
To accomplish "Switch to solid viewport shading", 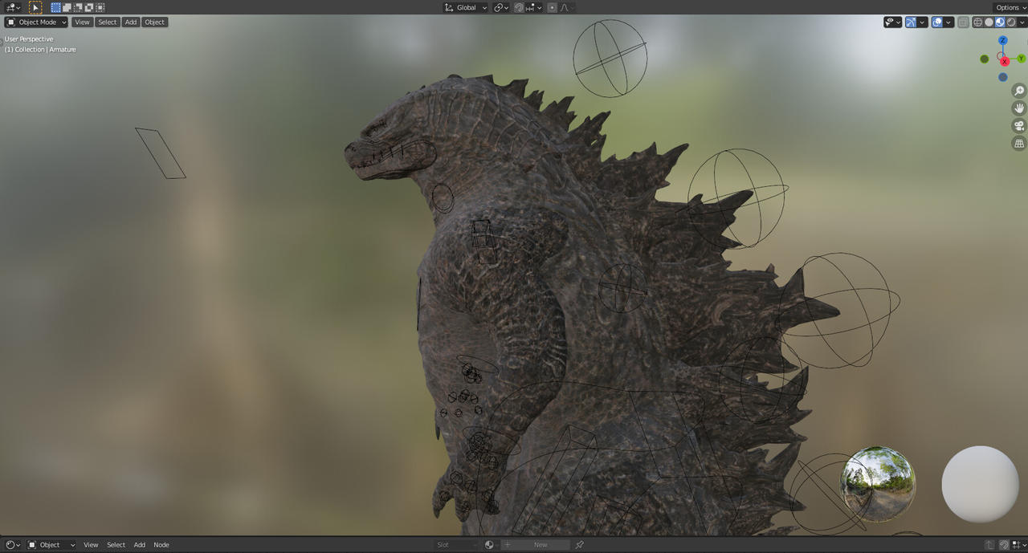I will [989, 22].
